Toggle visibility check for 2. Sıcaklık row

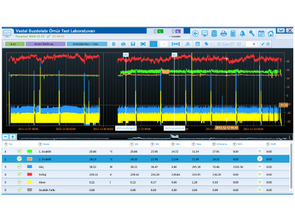click(x=19, y=159)
